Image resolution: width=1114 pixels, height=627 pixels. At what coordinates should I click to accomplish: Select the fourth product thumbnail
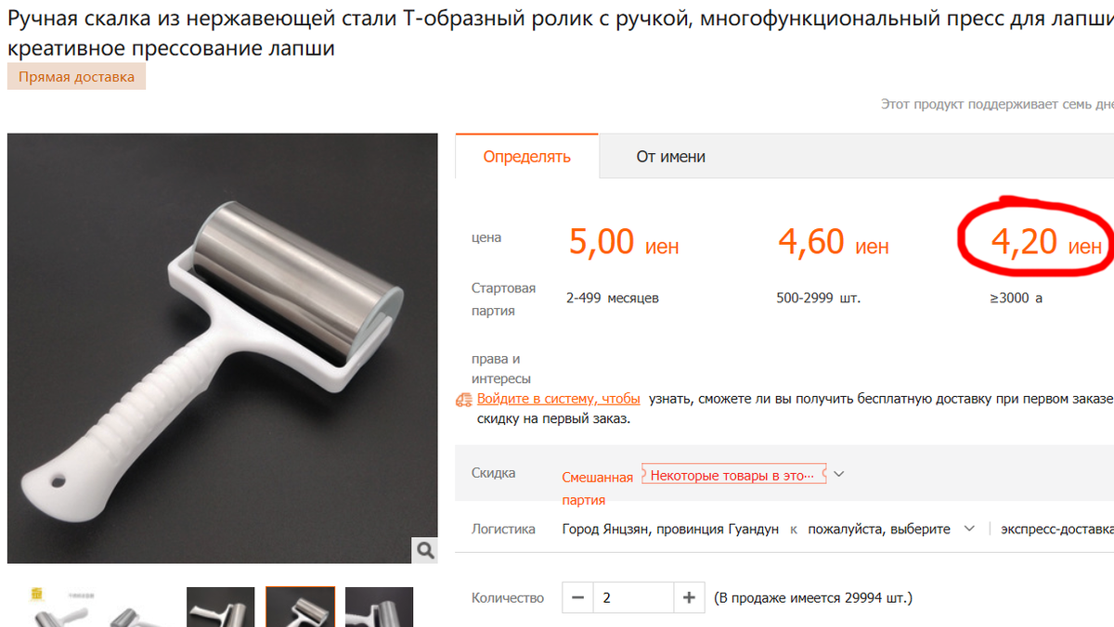pos(380,607)
